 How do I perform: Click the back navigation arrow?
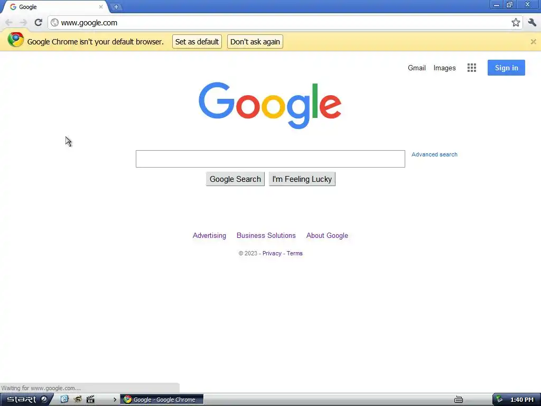point(9,23)
